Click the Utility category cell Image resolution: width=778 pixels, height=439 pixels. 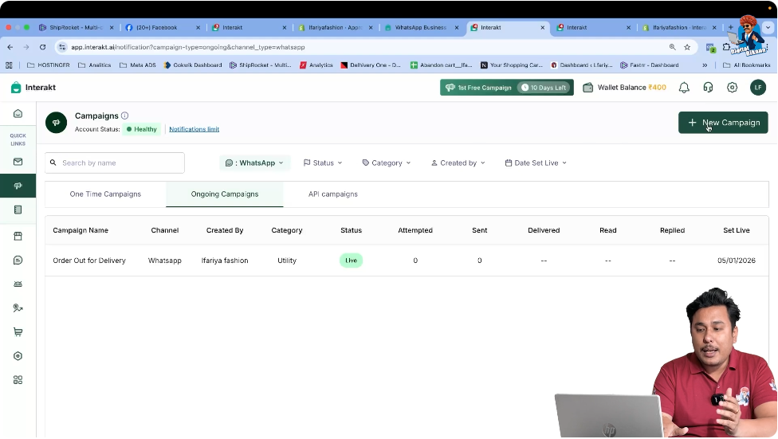click(287, 261)
